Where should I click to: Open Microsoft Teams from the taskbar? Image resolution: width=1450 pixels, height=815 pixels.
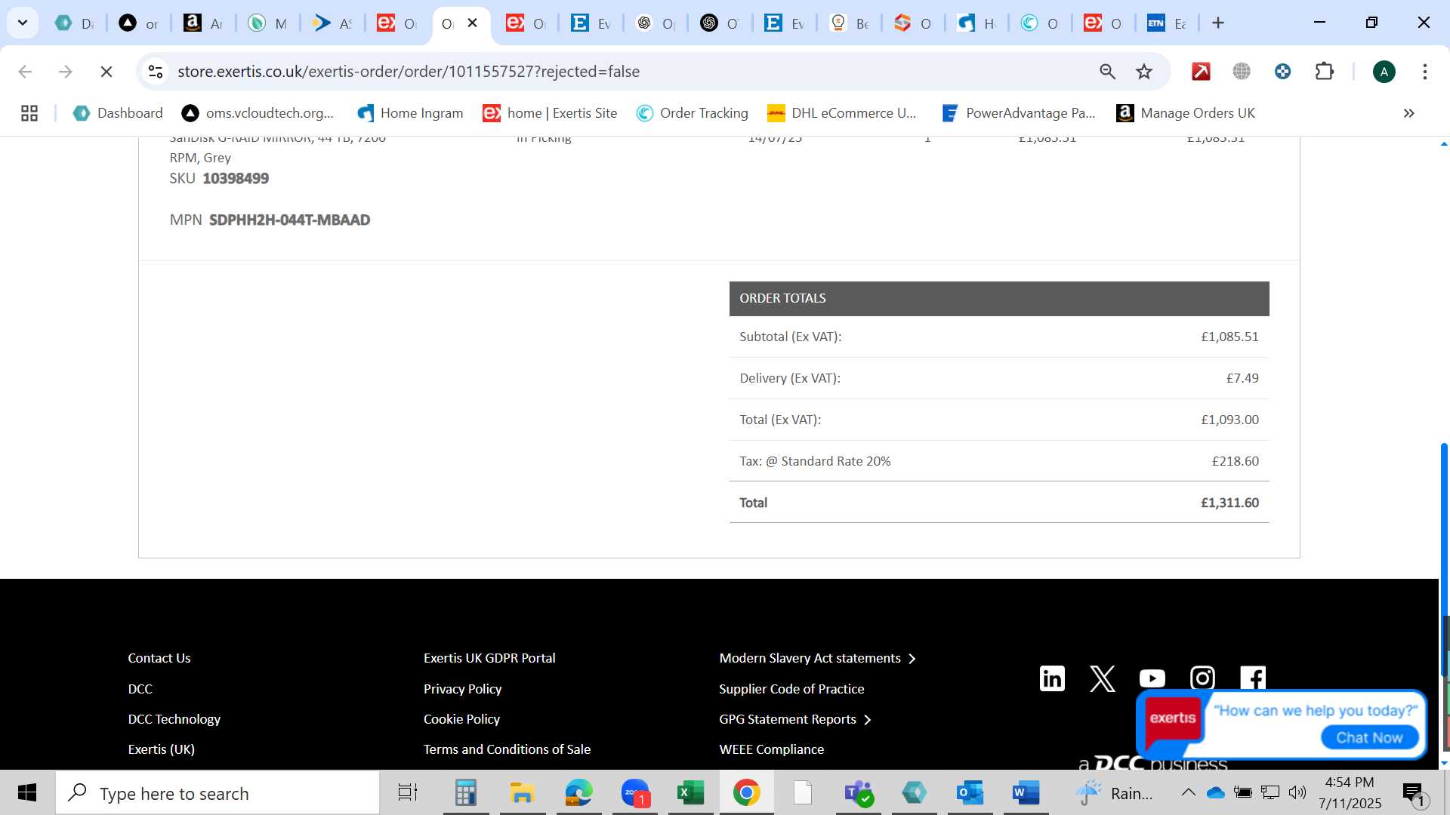pyautogui.click(x=858, y=793)
